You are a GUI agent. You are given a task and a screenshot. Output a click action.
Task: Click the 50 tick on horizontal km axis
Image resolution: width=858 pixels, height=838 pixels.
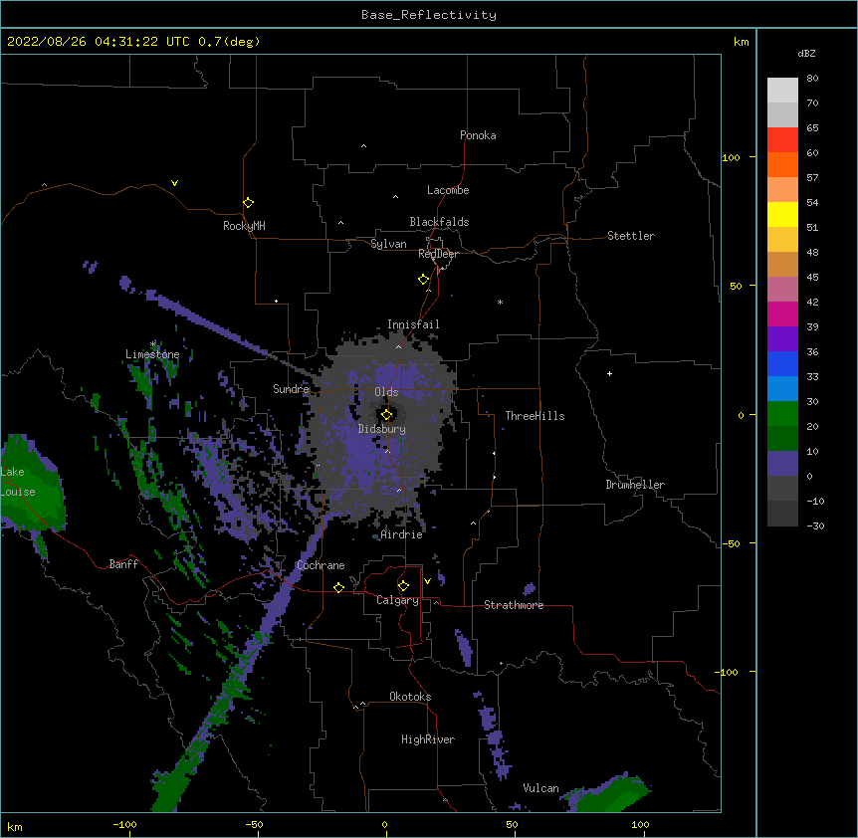click(512, 824)
